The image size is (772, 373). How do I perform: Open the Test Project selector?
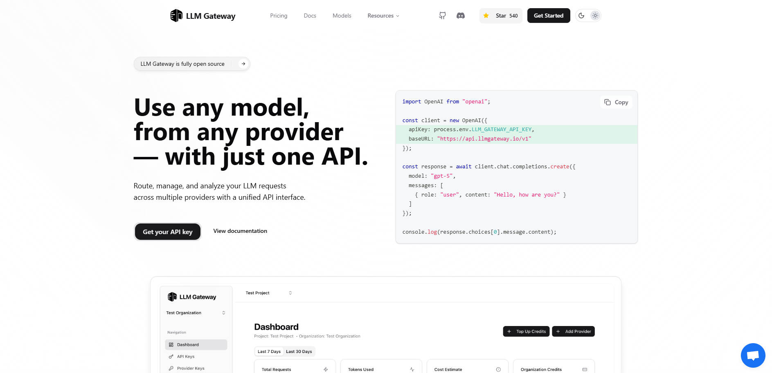[x=268, y=293]
